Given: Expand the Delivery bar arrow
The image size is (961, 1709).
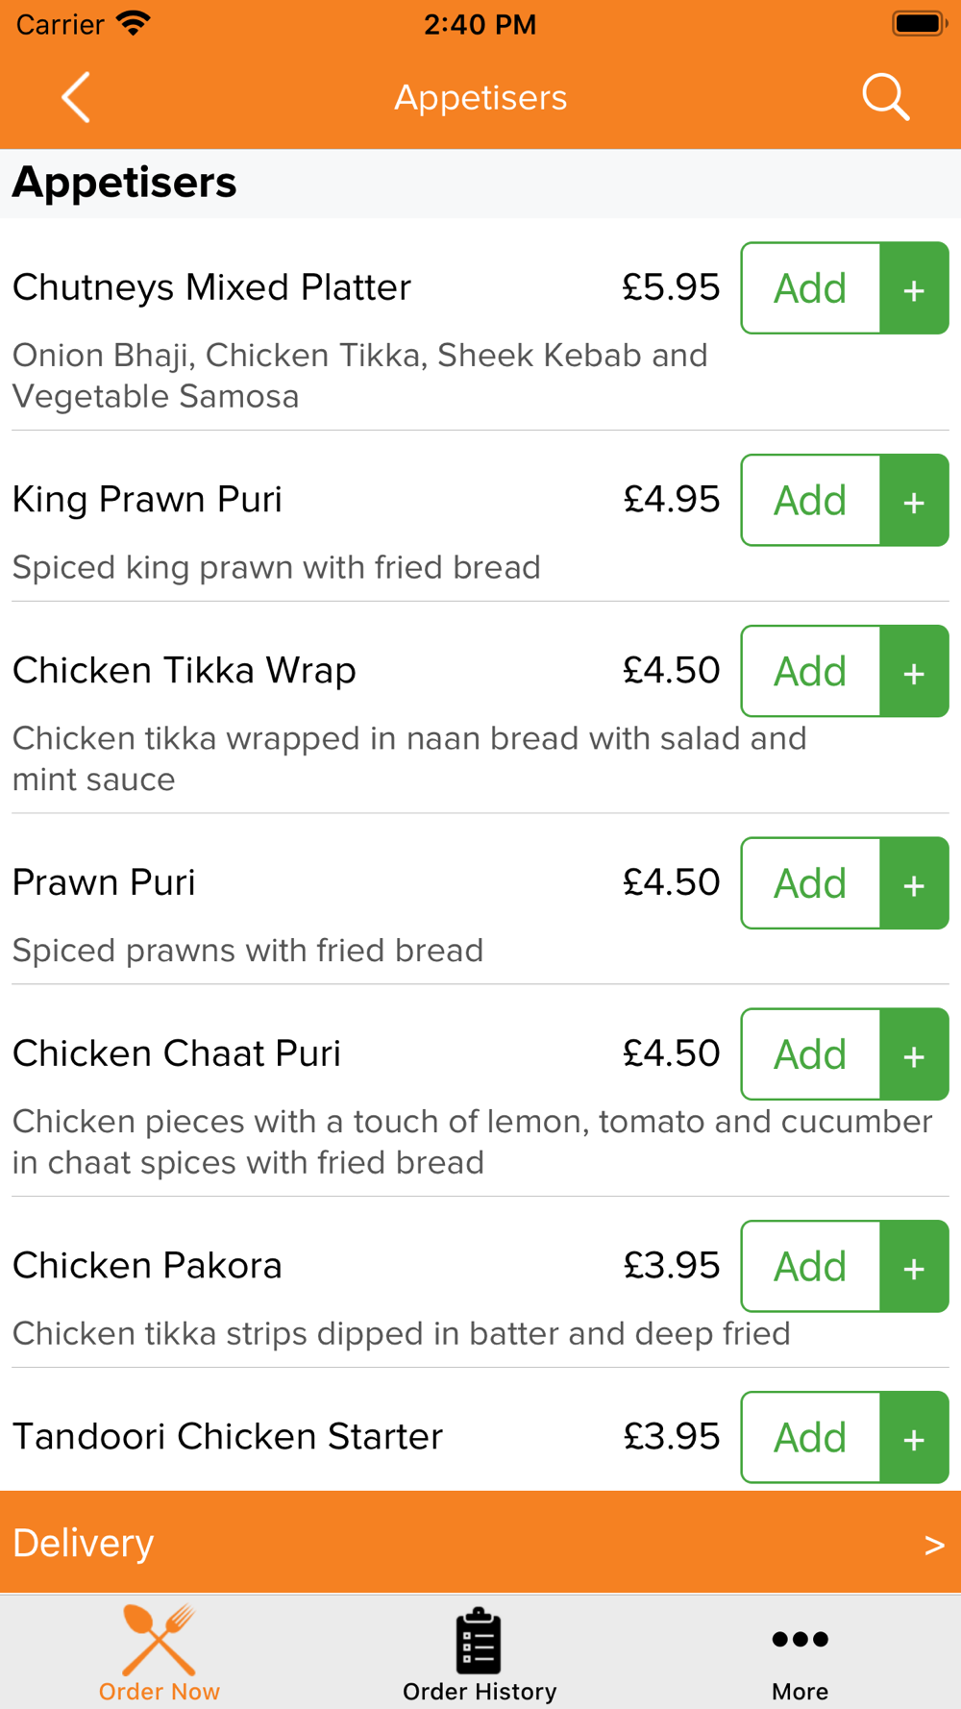Looking at the screenshot, I should coord(934,1545).
